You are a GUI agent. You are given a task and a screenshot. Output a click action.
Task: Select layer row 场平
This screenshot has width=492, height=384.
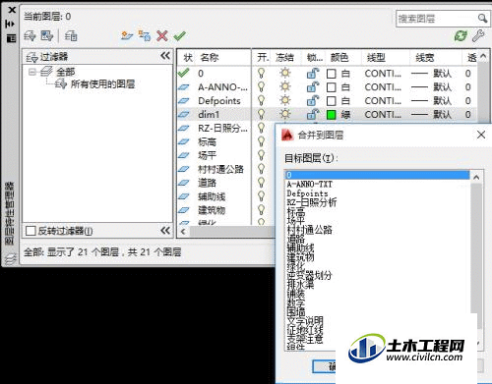(x=207, y=155)
